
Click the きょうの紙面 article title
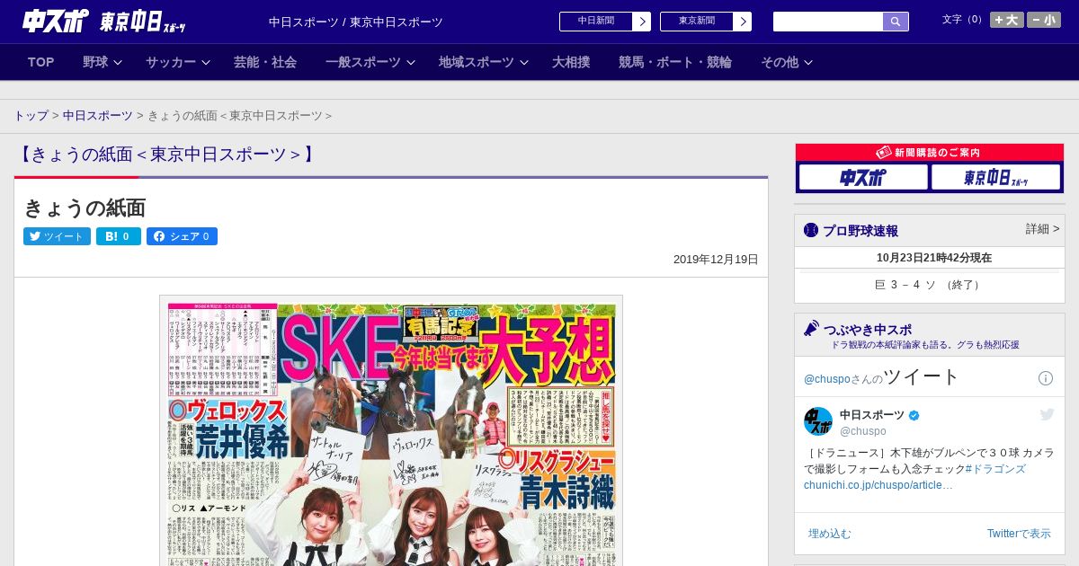(x=85, y=208)
